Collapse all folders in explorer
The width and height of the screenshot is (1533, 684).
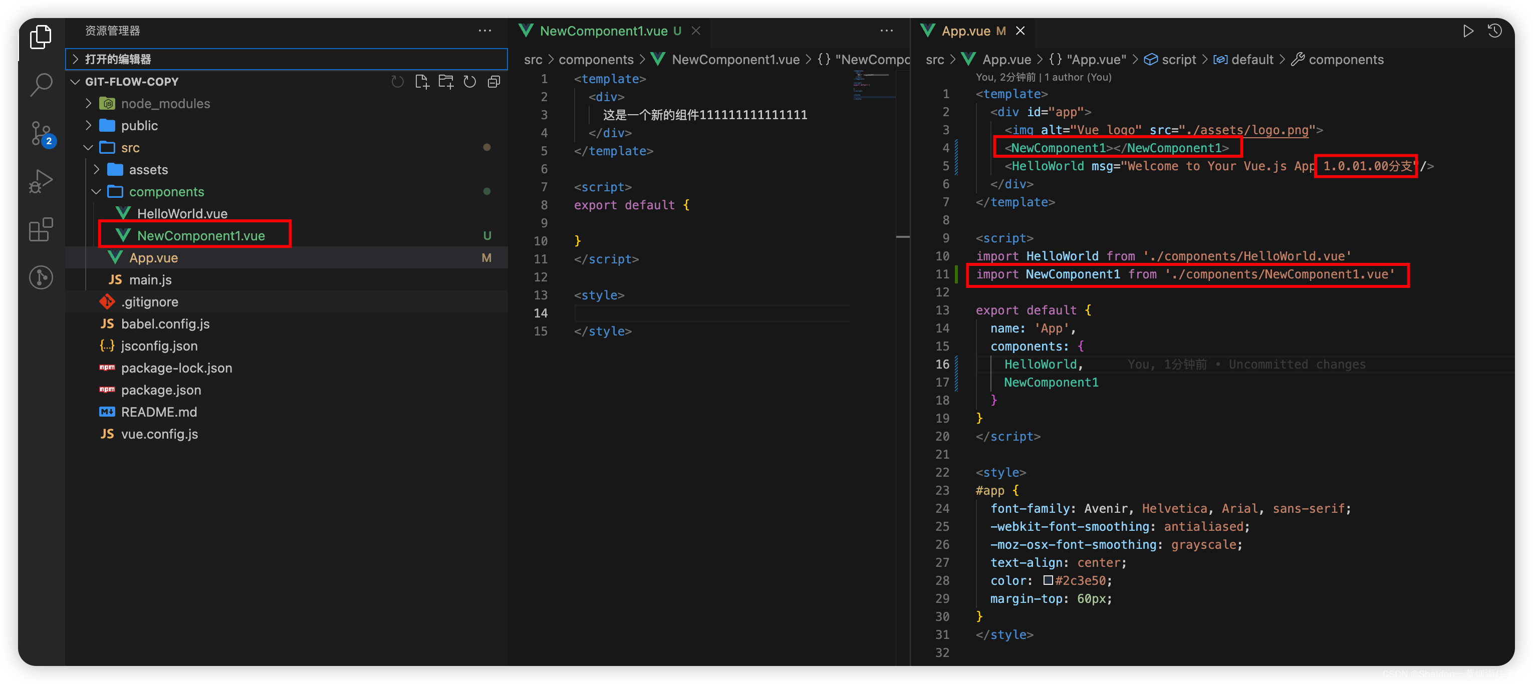tap(493, 82)
